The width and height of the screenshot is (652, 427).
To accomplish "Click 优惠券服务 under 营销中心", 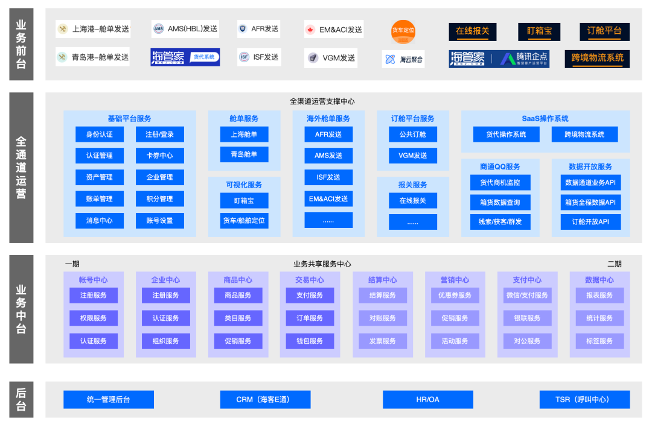I will pyautogui.click(x=455, y=296).
